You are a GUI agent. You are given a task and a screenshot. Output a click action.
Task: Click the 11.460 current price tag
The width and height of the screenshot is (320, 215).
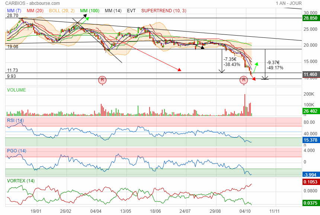pos(310,75)
